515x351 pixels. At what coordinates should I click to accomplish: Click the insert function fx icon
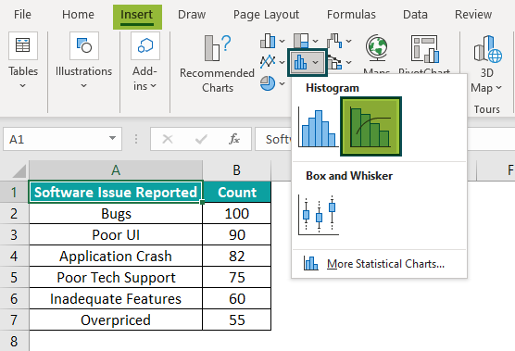pyautogui.click(x=234, y=139)
